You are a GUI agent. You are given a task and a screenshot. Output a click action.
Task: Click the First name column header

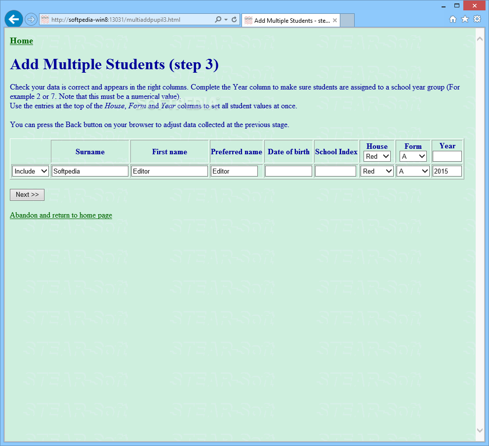click(x=169, y=152)
